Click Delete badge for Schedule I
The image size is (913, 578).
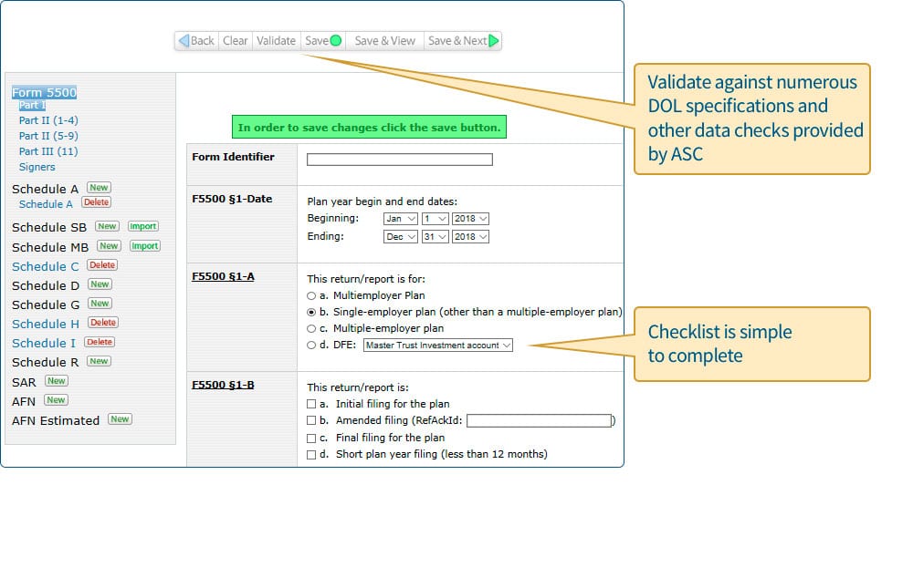(x=100, y=342)
